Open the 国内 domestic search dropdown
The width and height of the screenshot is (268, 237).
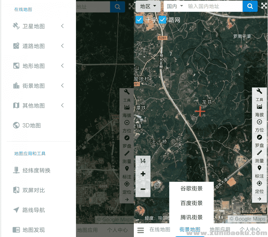[x=175, y=6]
